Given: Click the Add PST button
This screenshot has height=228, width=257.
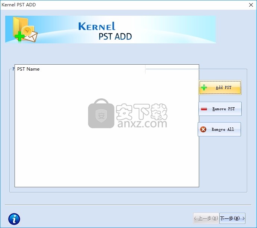Looking at the screenshot, I should (220, 87).
